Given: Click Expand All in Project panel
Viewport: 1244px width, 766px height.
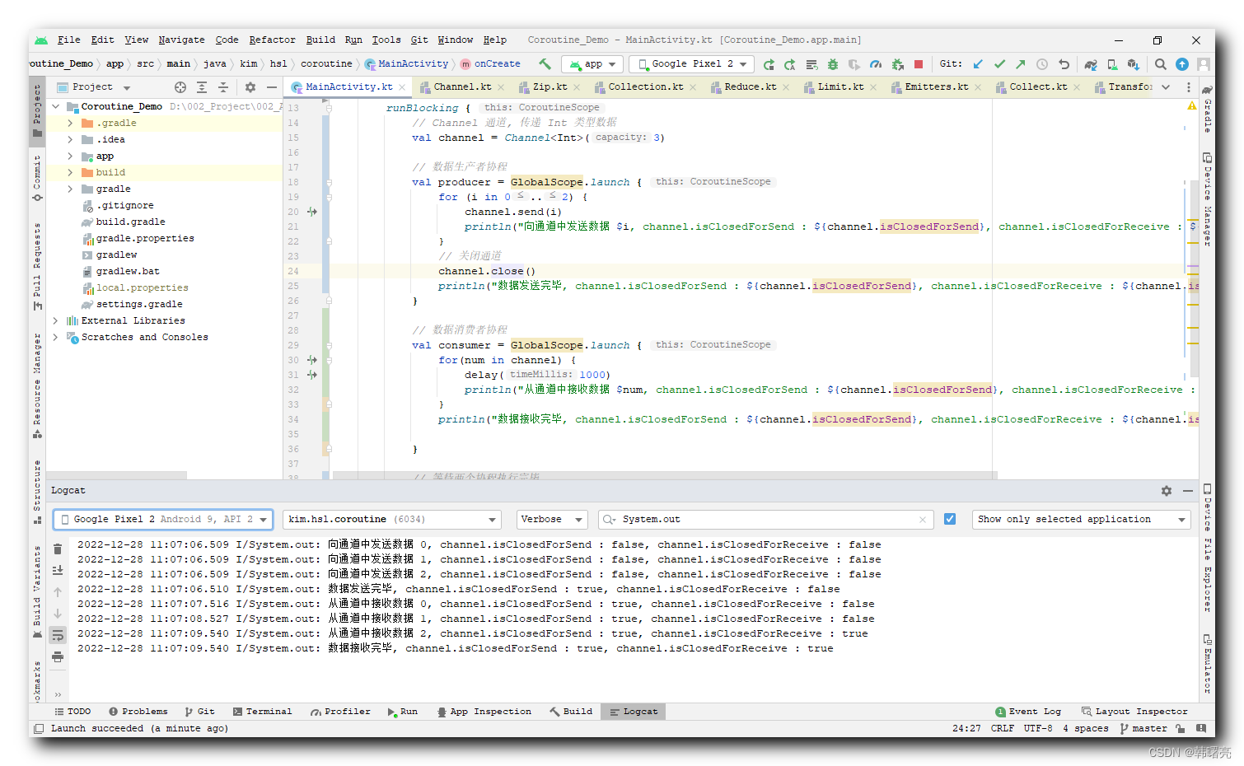Looking at the screenshot, I should click(202, 87).
